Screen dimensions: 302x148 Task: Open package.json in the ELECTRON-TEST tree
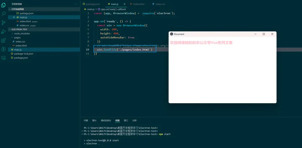tap(44, 58)
